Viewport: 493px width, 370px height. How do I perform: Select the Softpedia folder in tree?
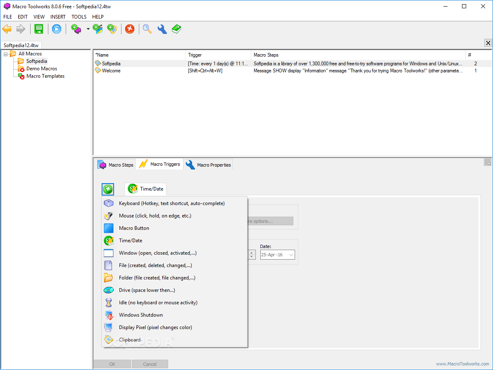tap(36, 61)
